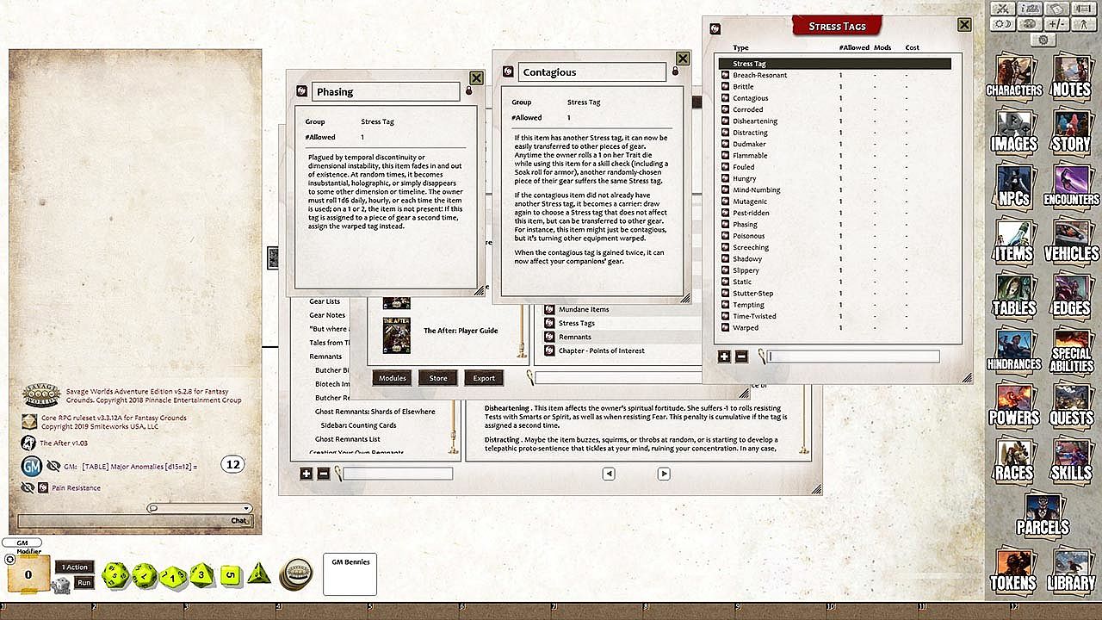Image resolution: width=1102 pixels, height=620 pixels.
Task: Add new entry in Stress Tags window
Action: pyautogui.click(x=724, y=356)
